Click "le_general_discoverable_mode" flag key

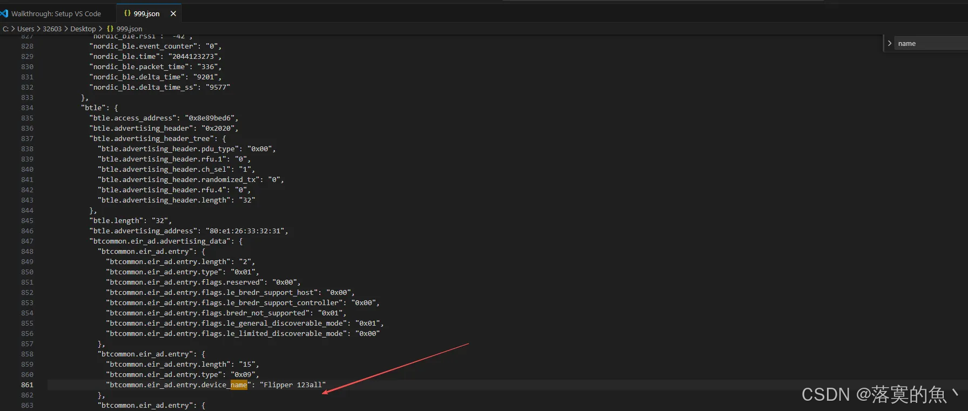(x=227, y=323)
